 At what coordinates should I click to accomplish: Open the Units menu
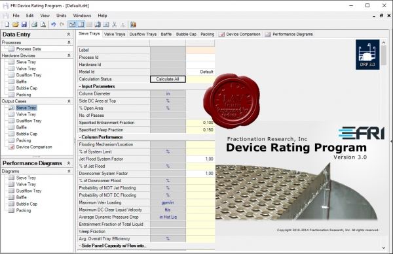tap(62, 16)
